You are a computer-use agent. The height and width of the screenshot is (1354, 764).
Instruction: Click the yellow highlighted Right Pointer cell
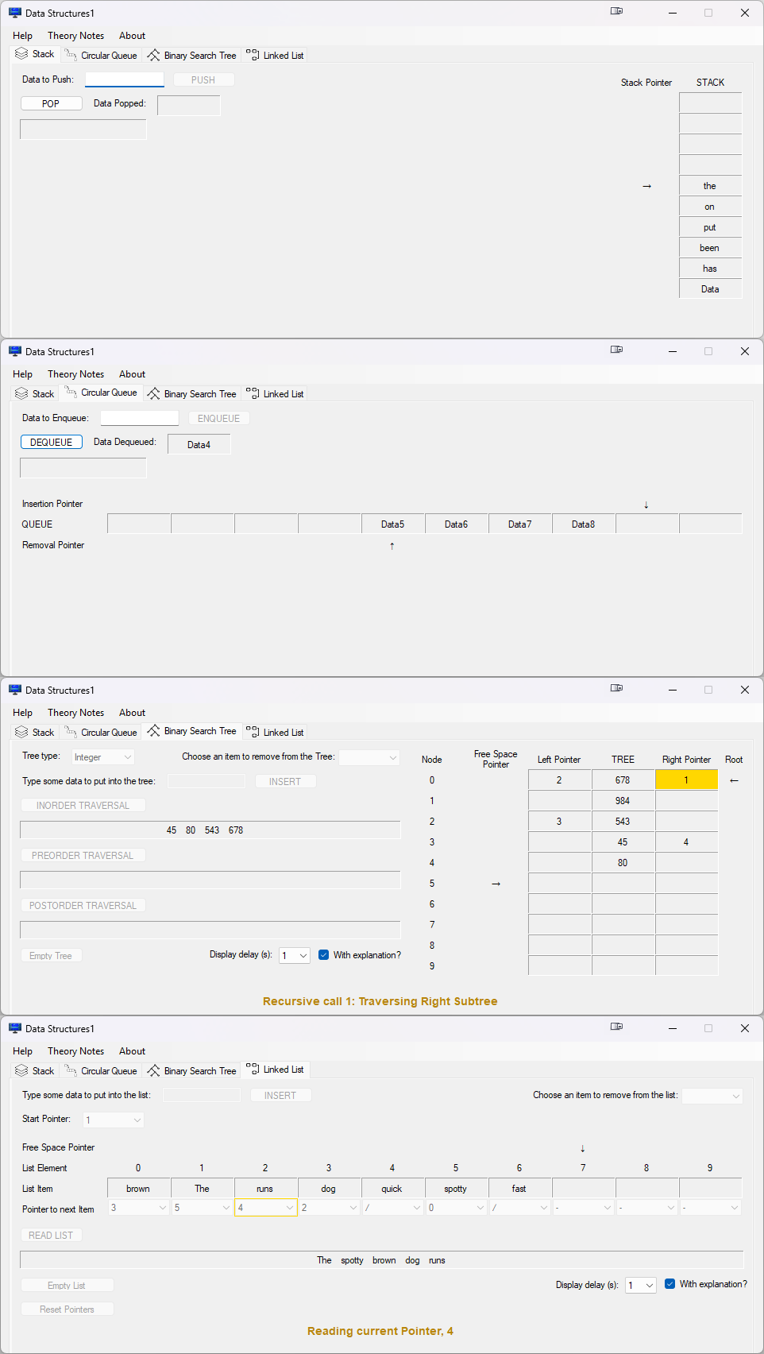coord(686,780)
